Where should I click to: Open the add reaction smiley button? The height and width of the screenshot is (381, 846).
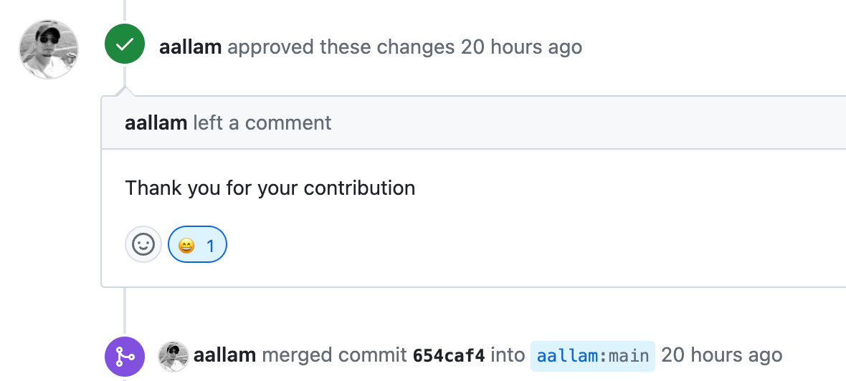click(143, 244)
